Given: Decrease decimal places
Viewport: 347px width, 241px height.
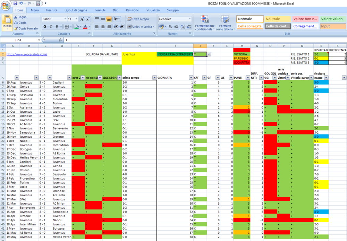Looking at the screenshot, I should [189, 27].
